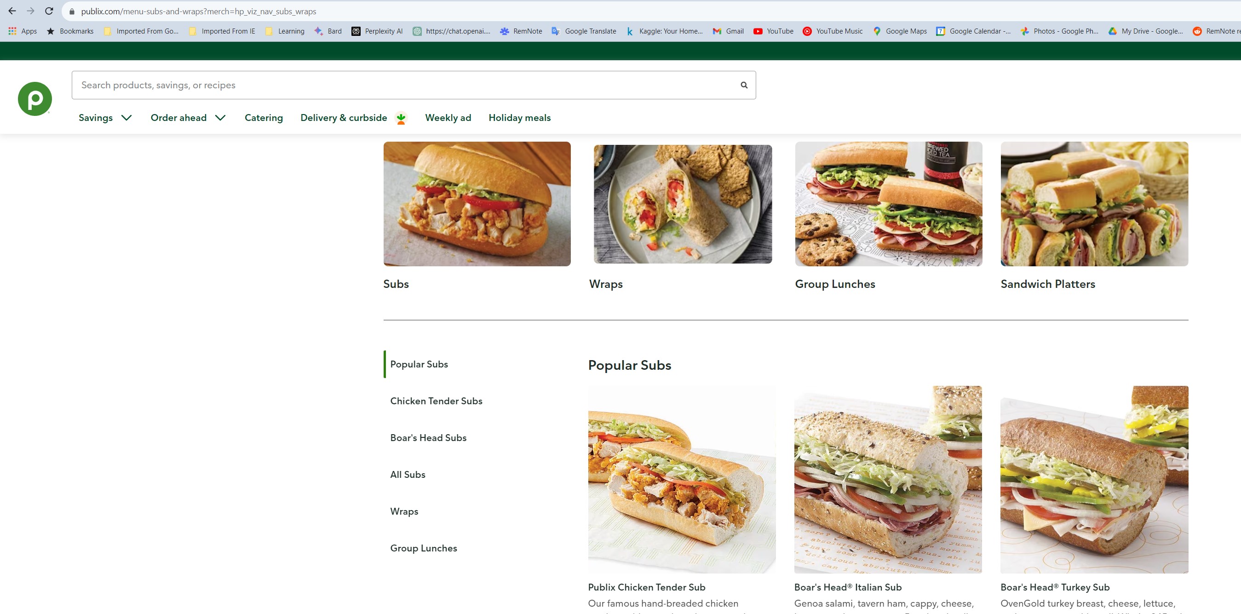Open the Learning bookmark folder
The height and width of the screenshot is (614, 1241).
(x=284, y=31)
